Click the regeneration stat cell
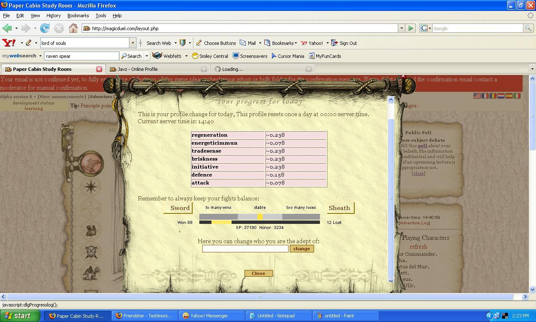This screenshot has height=322, width=536. tap(228, 135)
